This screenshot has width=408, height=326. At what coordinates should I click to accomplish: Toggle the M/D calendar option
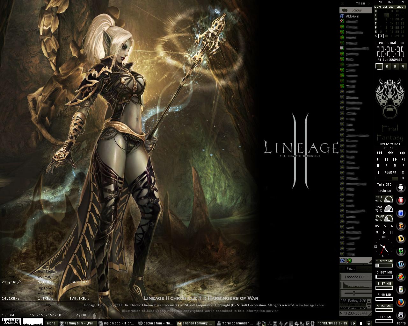pos(390,2)
